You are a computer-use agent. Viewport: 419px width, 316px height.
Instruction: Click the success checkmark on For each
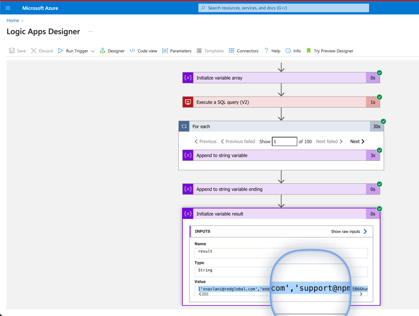(383, 122)
